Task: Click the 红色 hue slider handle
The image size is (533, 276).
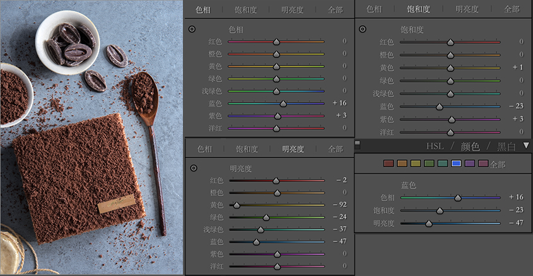Action: point(276,42)
